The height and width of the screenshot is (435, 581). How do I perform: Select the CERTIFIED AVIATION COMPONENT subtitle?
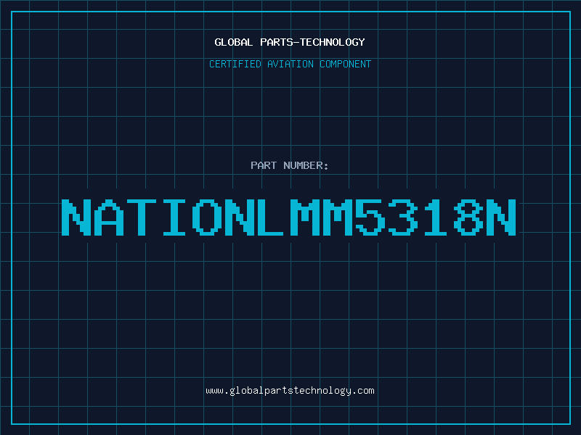(290, 64)
